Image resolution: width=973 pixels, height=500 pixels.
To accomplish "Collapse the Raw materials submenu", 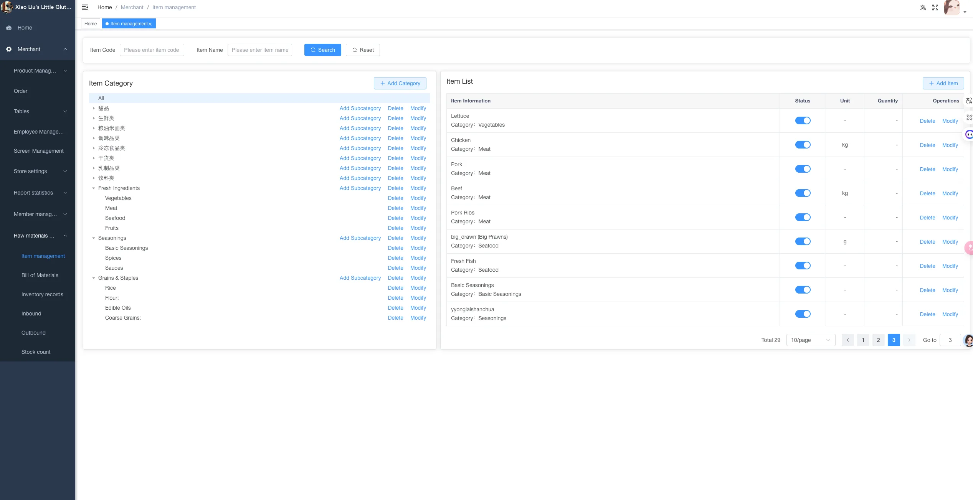I will (x=38, y=236).
